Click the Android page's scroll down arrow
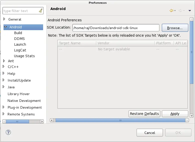 [x=191, y=116]
